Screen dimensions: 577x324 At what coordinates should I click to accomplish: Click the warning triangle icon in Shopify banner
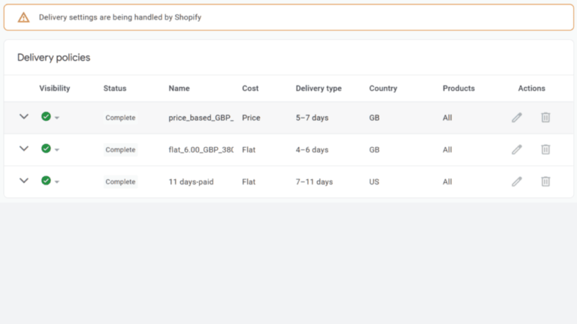pyautogui.click(x=23, y=17)
